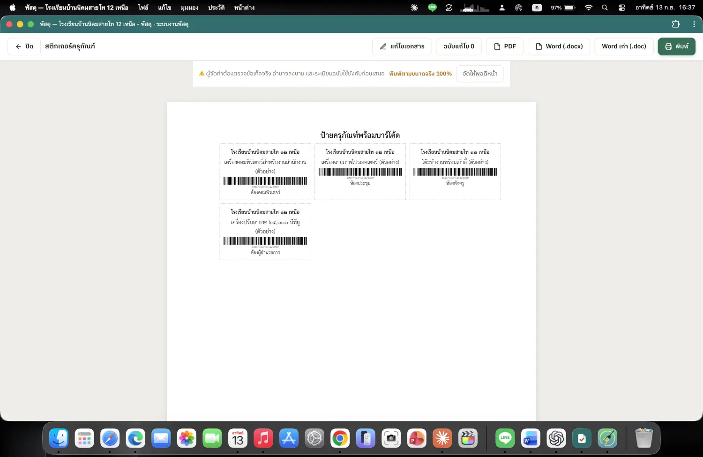Launch Google Chrome from the dock

(x=340, y=439)
